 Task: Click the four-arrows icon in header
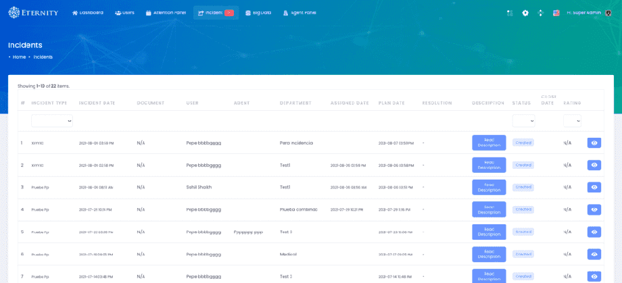540,13
